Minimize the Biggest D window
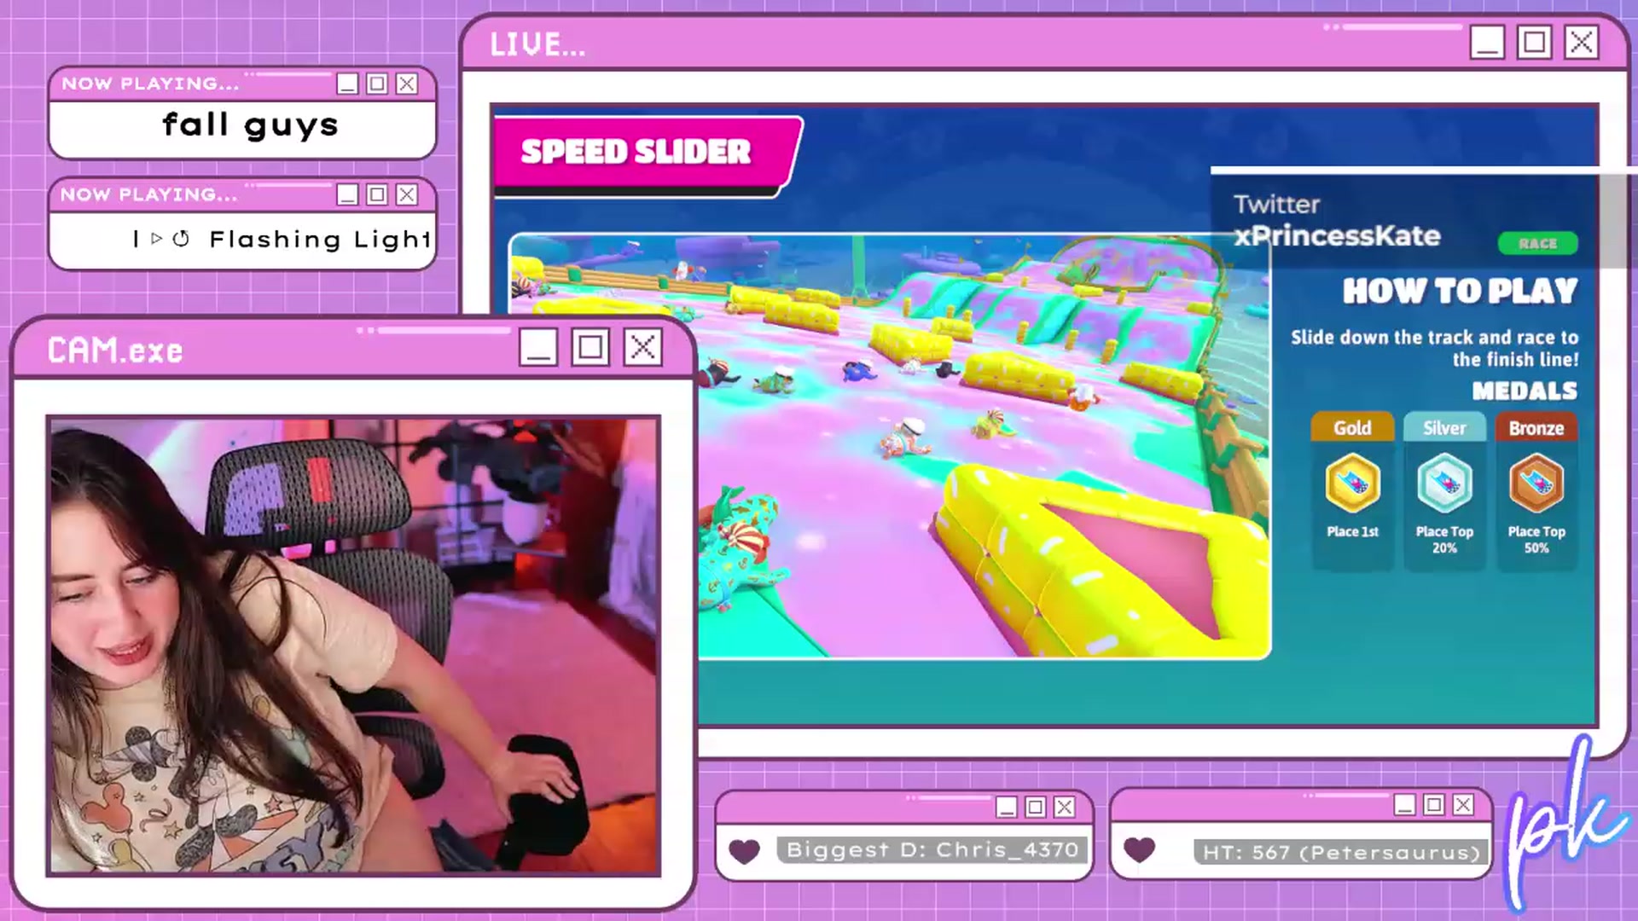The height and width of the screenshot is (921, 1638). 1007,807
